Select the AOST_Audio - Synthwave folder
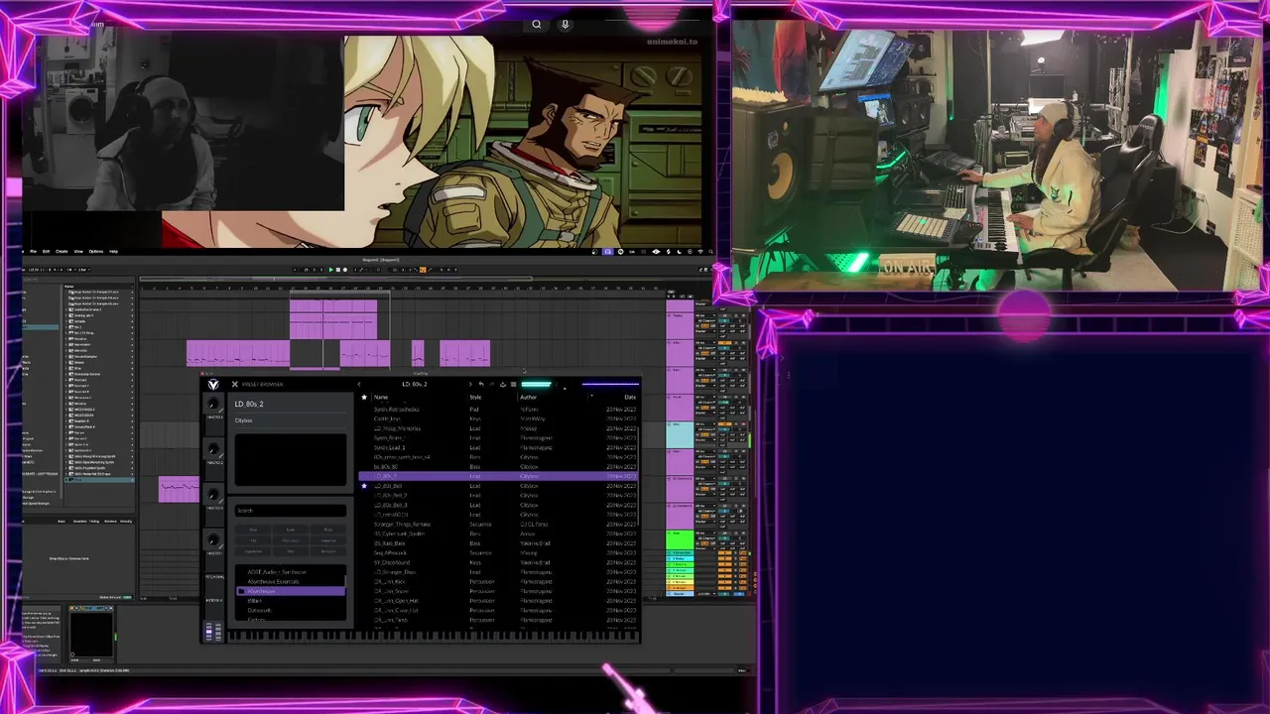 [291, 572]
